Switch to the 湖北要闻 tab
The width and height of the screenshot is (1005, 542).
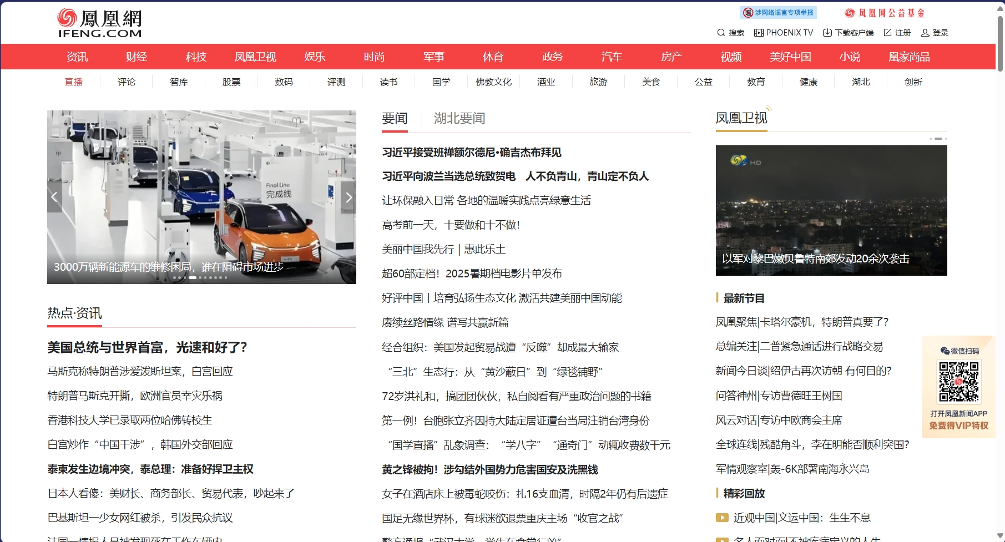tap(459, 119)
